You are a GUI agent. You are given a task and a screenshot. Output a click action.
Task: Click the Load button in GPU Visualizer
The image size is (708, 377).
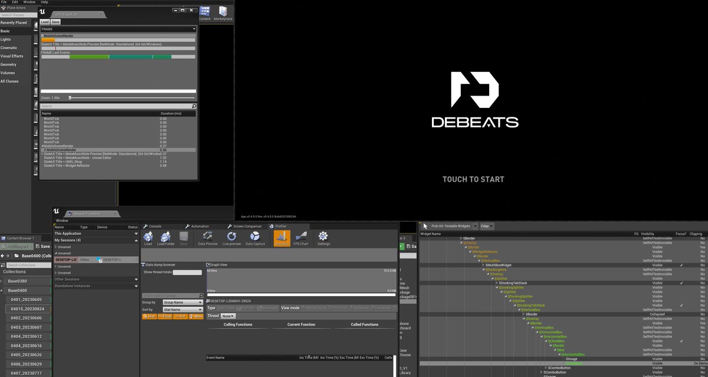tap(45, 21)
